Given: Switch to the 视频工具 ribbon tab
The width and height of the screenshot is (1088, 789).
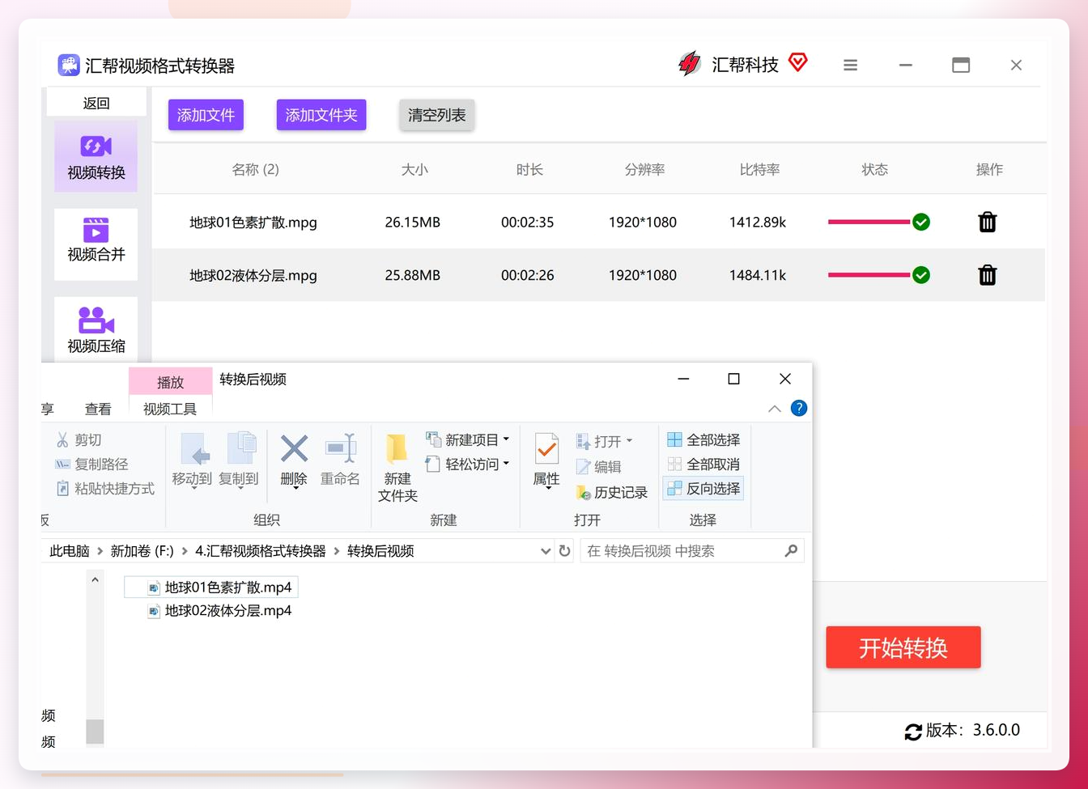Looking at the screenshot, I should 170,409.
